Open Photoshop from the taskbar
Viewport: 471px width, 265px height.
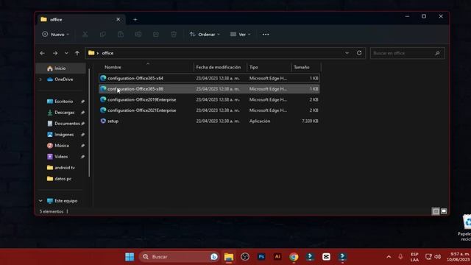point(261,257)
